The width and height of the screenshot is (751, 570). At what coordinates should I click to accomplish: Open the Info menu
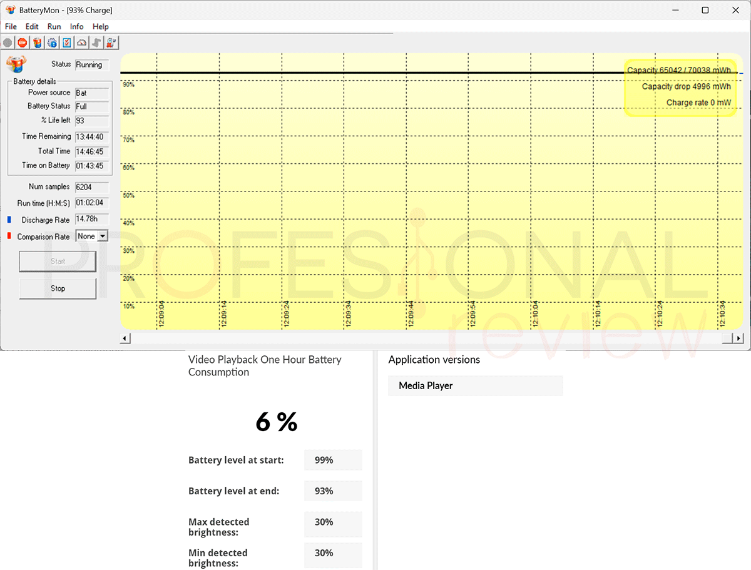[77, 26]
